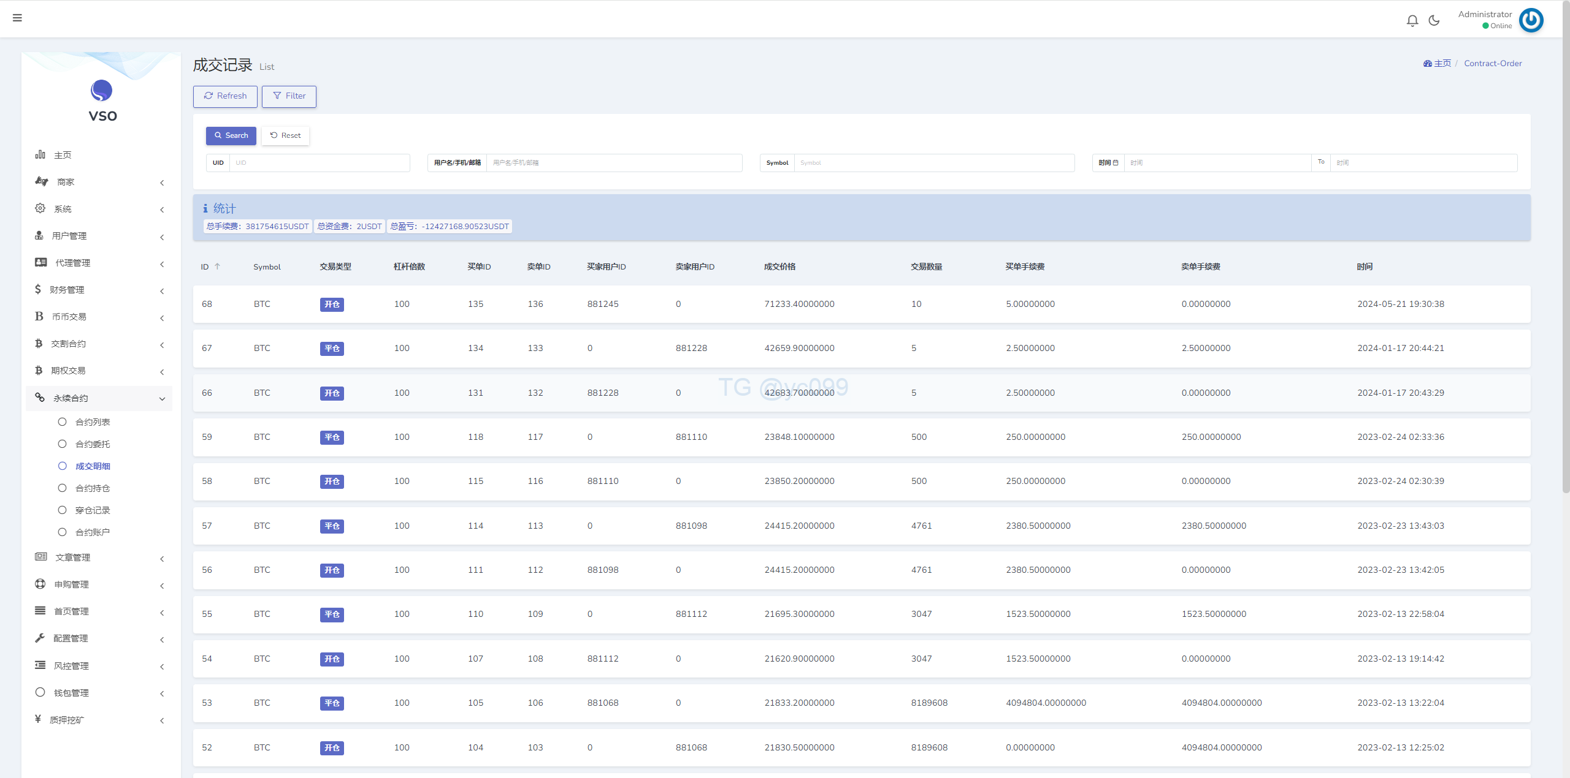Click the Administrator avatar icon
Viewport: 1570px width, 778px height.
(x=1531, y=20)
